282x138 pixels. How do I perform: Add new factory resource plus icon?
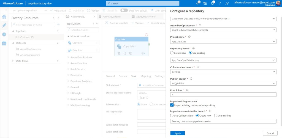tap(58, 25)
